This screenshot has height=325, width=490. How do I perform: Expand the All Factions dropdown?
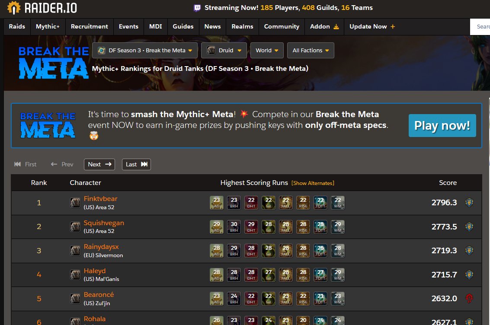311,50
